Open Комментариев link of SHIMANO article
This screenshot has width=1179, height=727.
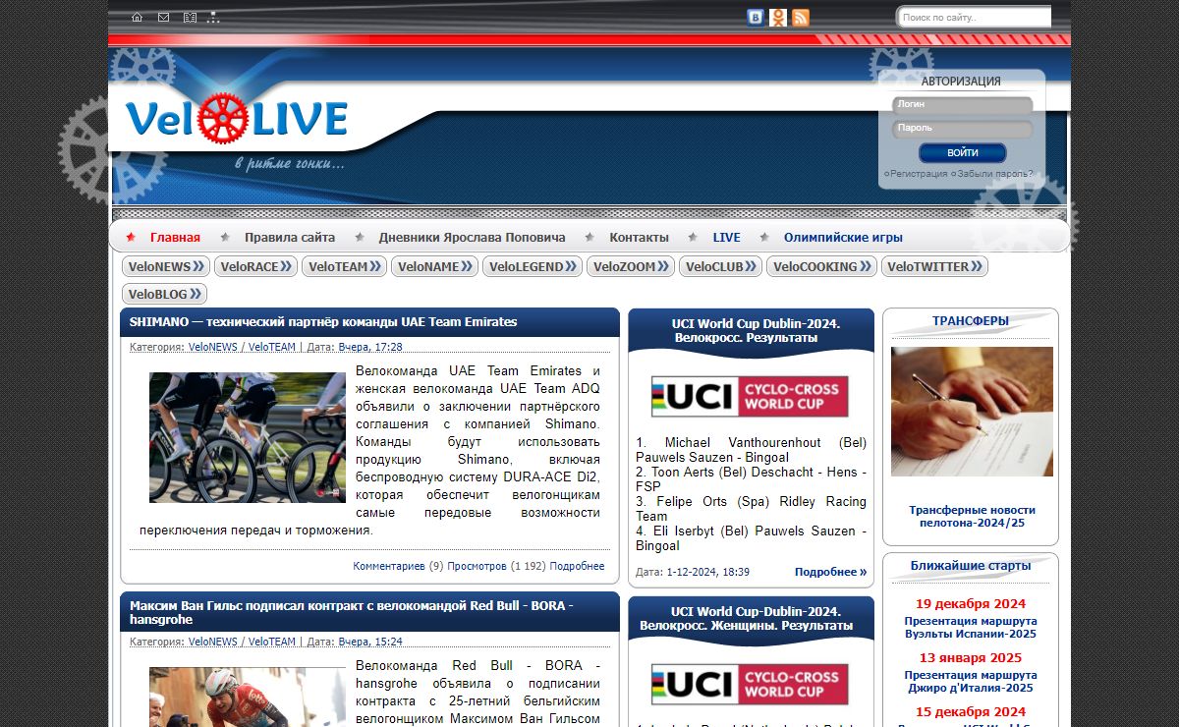click(389, 566)
